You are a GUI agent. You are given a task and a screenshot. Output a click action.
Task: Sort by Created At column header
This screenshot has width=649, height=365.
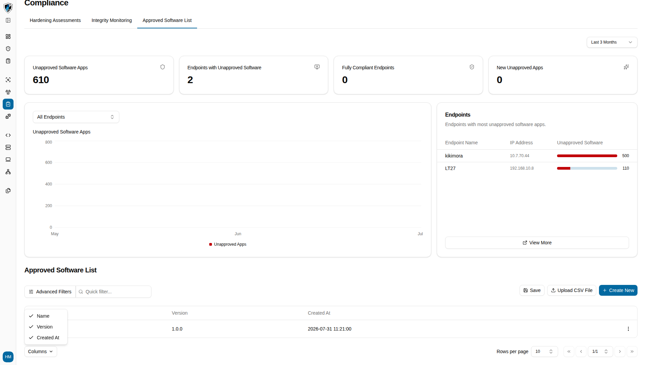coord(319,313)
